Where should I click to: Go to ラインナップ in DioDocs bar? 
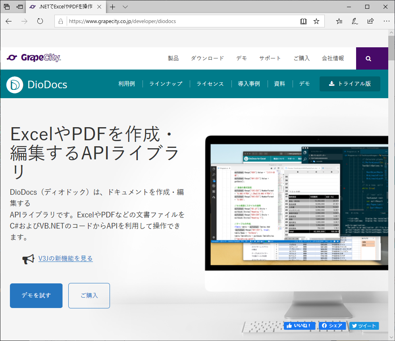166,84
